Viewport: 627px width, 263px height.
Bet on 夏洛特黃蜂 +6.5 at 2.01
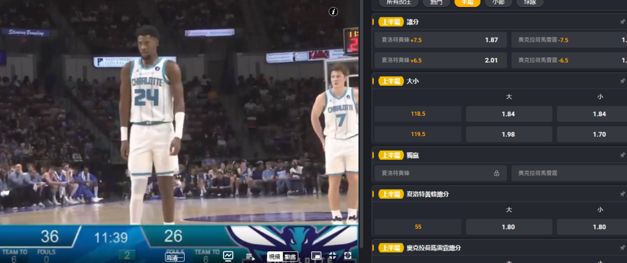tap(441, 60)
